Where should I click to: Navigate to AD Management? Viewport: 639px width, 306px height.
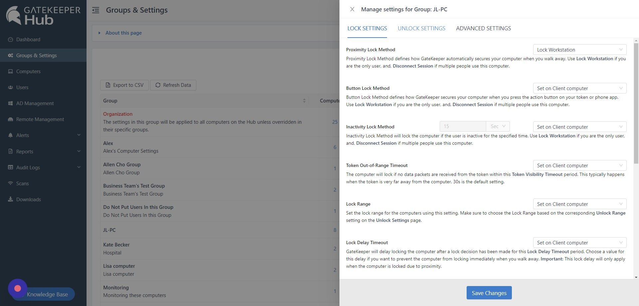[35, 103]
